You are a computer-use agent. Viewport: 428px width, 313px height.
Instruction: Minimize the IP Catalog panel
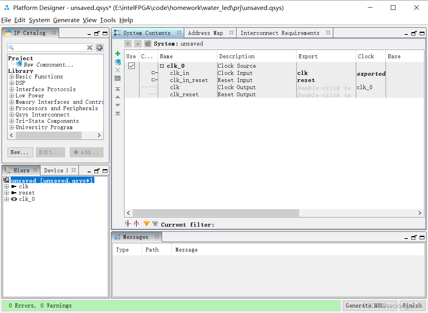[89, 34]
